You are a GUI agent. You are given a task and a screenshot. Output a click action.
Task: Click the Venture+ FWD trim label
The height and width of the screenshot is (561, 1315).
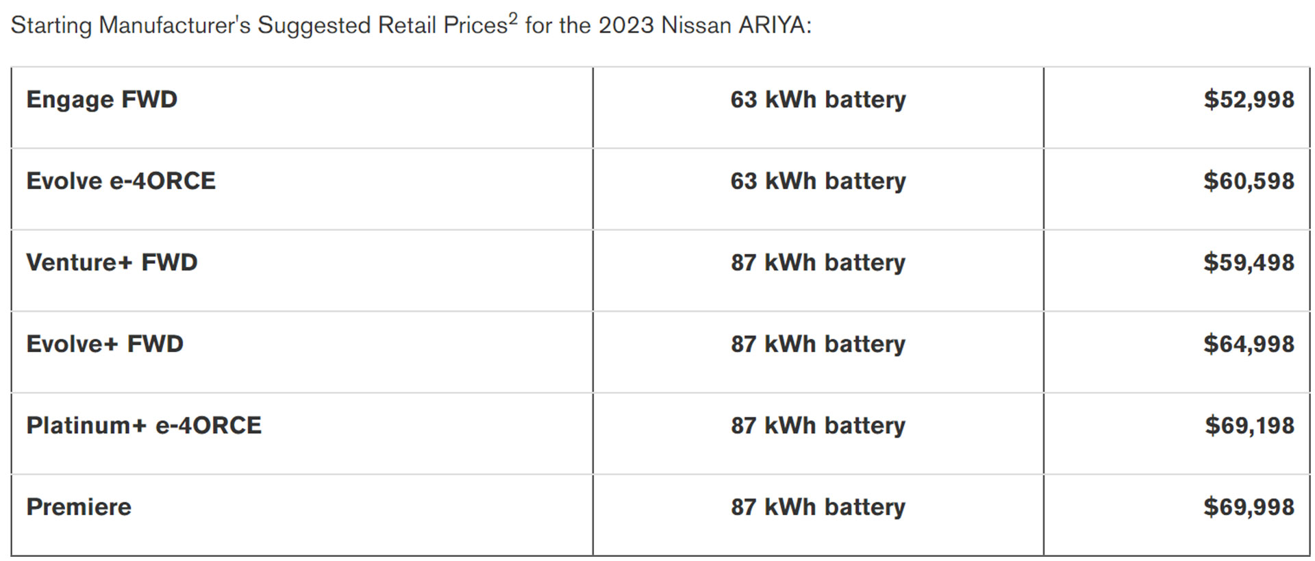pyautogui.click(x=112, y=263)
